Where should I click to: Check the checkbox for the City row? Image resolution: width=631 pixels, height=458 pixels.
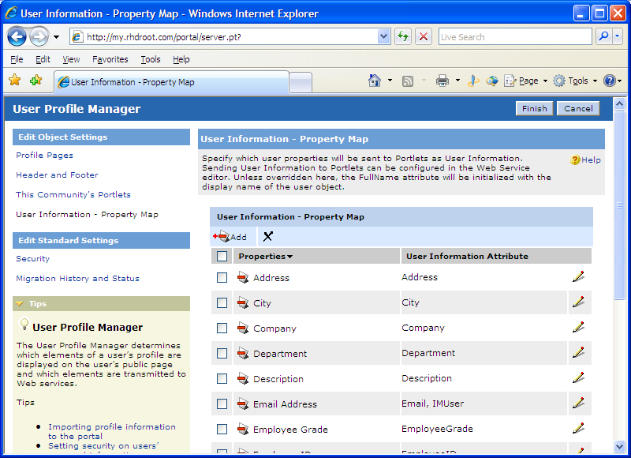pos(222,302)
